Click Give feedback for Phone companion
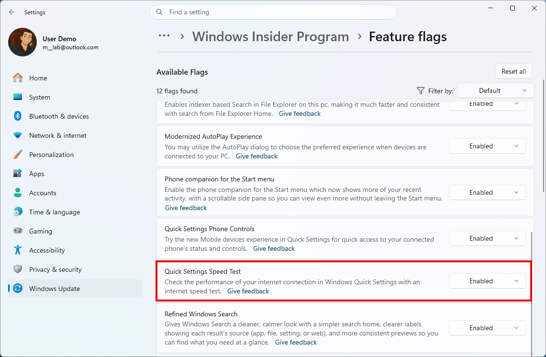This screenshot has height=357, width=546. click(186, 208)
